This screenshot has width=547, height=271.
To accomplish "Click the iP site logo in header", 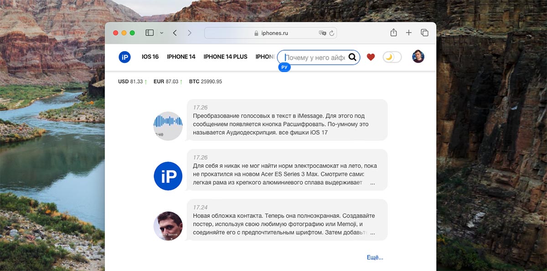I will point(124,57).
